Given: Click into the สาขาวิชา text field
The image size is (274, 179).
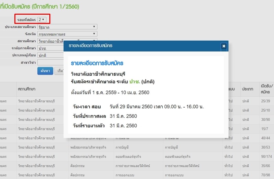Looking at the screenshot, I should [x=50, y=63].
